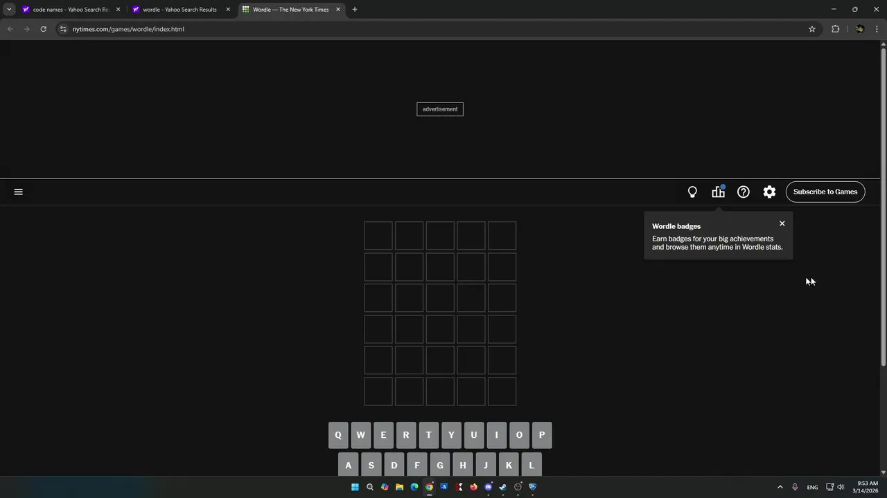The image size is (887, 498).
Task: Click first tile in top Wordle row
Action: click(378, 236)
